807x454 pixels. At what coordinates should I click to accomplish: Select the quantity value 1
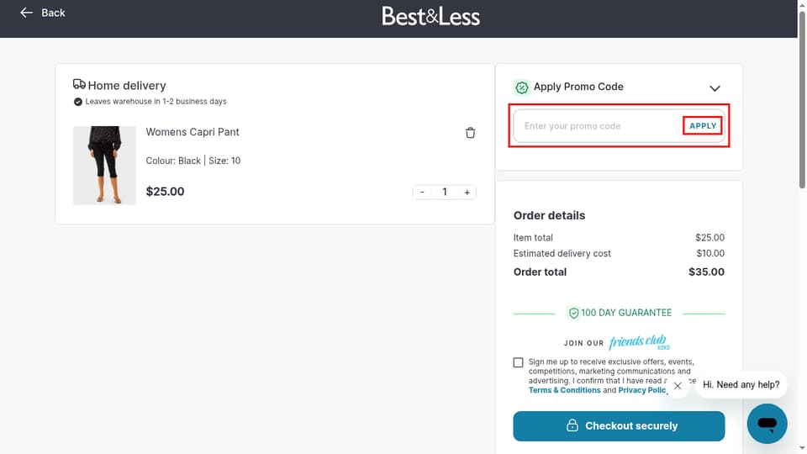pos(444,192)
